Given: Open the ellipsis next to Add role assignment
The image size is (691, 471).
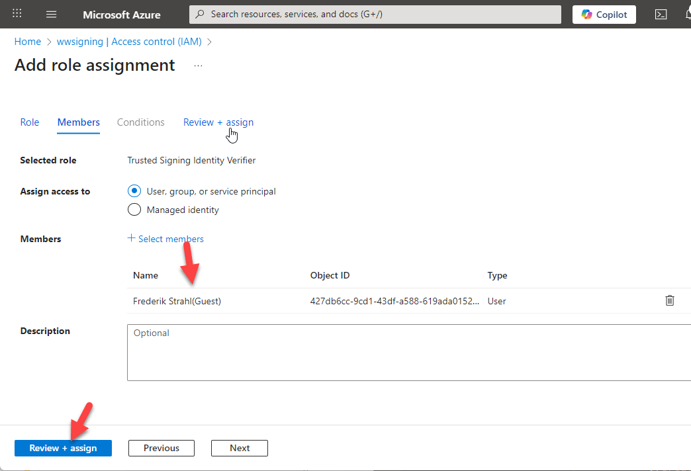Looking at the screenshot, I should coord(197,65).
